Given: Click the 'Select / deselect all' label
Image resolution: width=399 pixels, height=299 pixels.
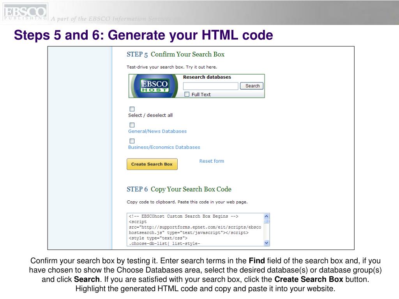Looking at the screenshot, I should tap(150, 115).
